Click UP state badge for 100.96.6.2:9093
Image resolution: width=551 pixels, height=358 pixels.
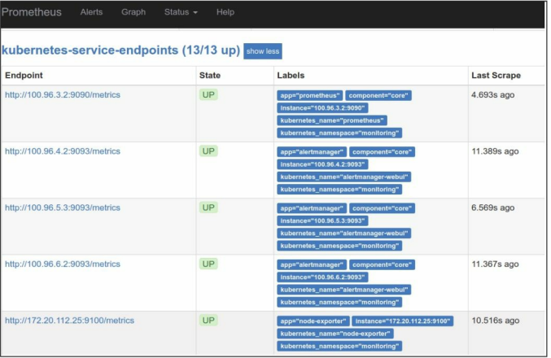pos(208,264)
